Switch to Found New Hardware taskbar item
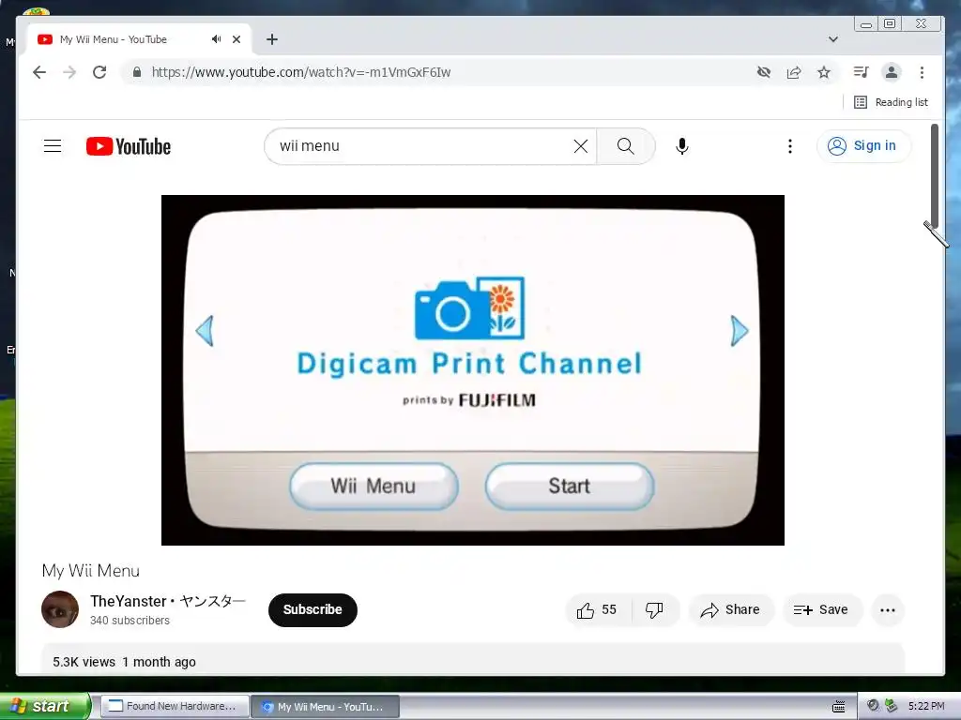 (x=175, y=706)
